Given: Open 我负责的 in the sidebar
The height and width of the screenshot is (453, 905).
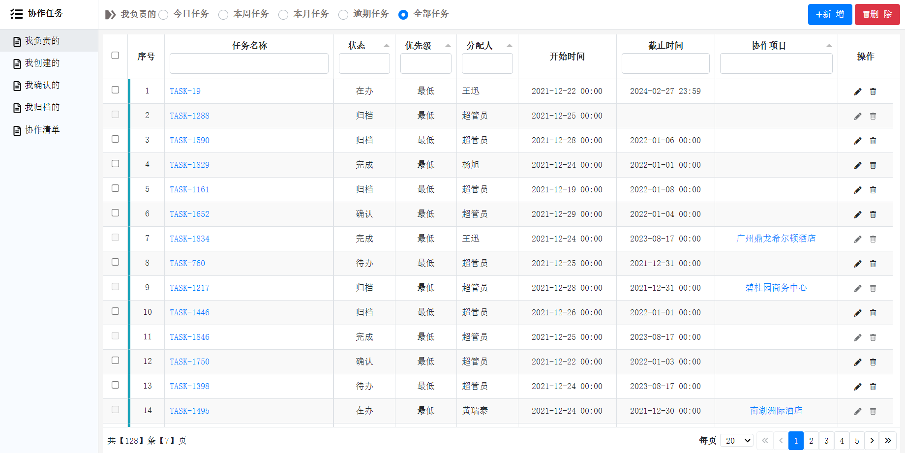Looking at the screenshot, I should [x=49, y=41].
